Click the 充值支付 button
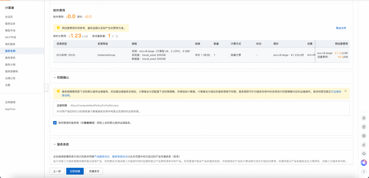 coord(94,171)
